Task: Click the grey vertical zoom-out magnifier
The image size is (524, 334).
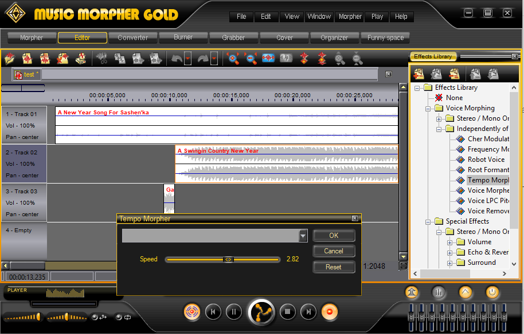Action: 357,59
